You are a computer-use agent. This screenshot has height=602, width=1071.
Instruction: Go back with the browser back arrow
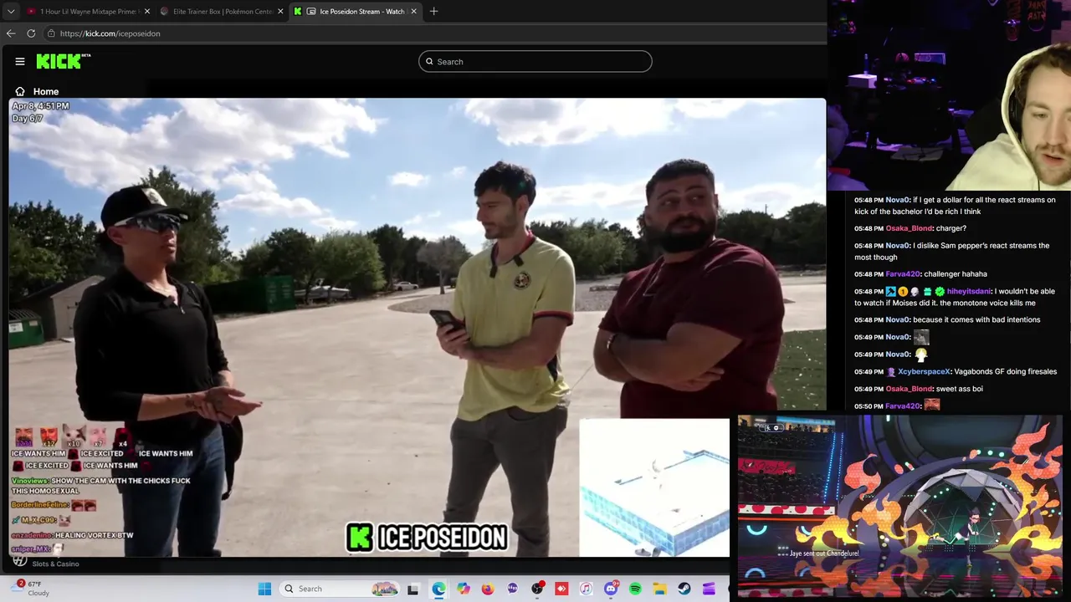[x=11, y=33]
